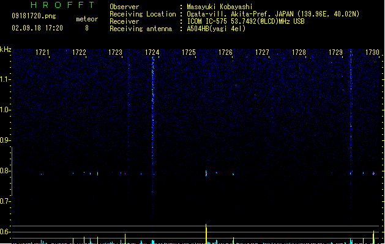Click the Receiving antenna label

[141, 29]
